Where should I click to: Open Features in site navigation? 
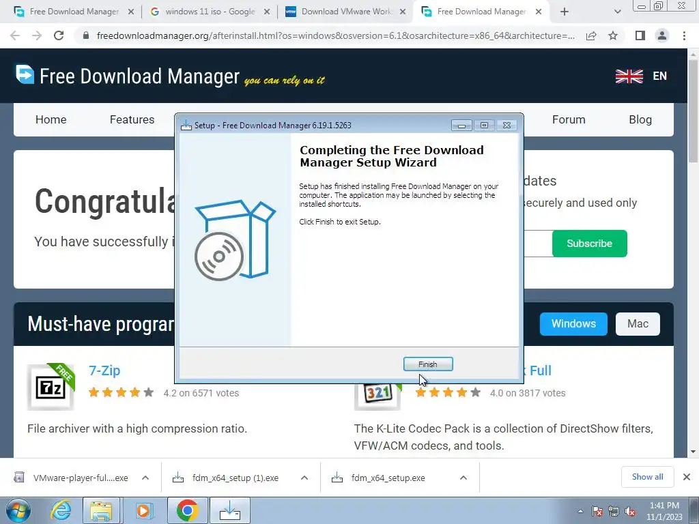click(x=132, y=119)
